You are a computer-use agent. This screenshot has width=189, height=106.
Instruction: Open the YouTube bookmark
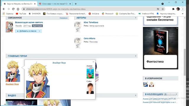[21, 14]
